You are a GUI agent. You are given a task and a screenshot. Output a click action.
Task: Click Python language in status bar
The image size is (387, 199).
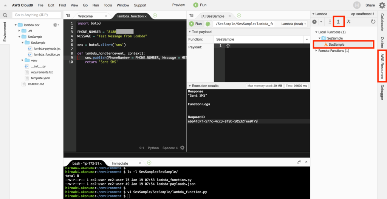click(153, 148)
